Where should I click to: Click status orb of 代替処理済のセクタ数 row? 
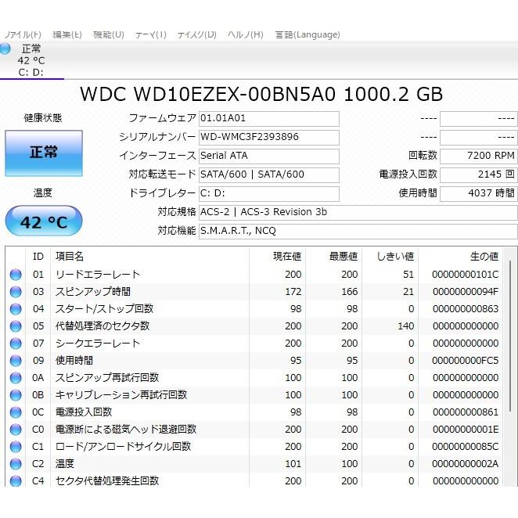(x=16, y=326)
